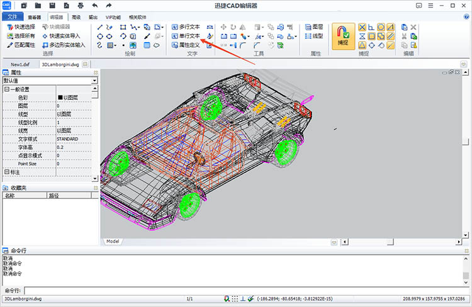
Task: Select the Rectangle drawing tool
Action: click(123, 27)
